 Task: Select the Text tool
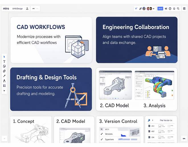click(x=4, y=61)
